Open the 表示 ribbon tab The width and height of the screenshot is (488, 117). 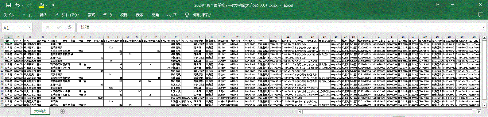140,15
